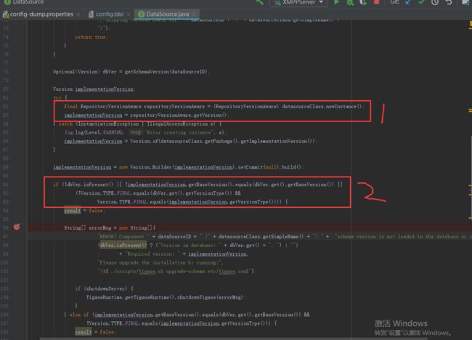
Task: Click the Git Update Project arrow icon
Action: [408, 2]
